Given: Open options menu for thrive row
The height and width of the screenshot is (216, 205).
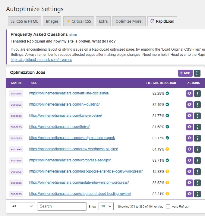Looking at the screenshot, I should [197, 127].
